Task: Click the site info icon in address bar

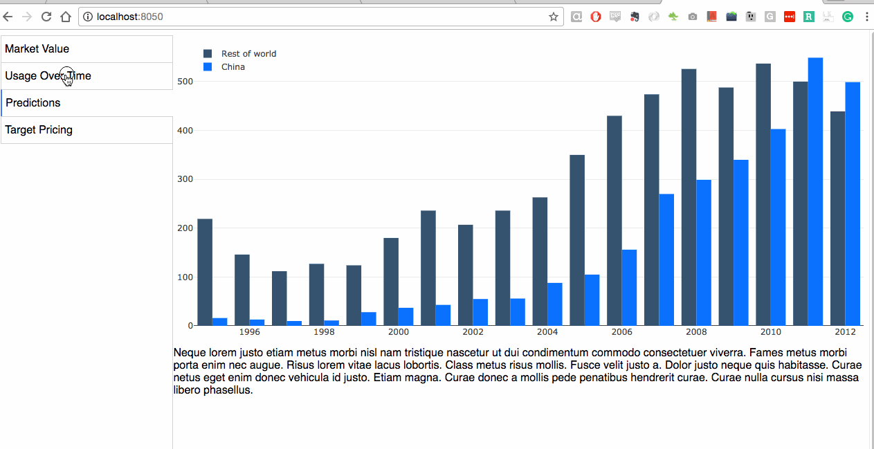Action: (x=88, y=17)
